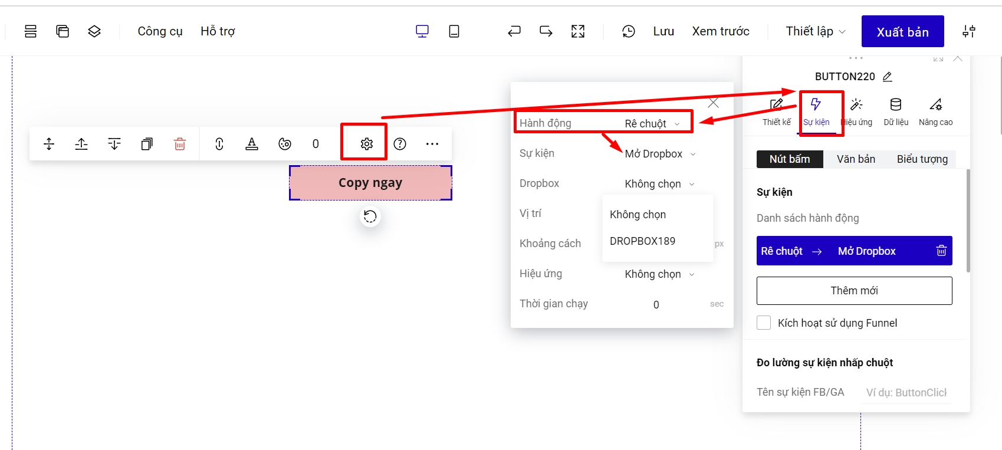Switch to the Văn bản tab

856,159
